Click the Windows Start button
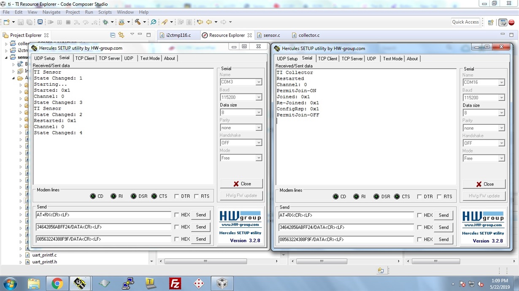The image size is (519, 291). (x=10, y=283)
